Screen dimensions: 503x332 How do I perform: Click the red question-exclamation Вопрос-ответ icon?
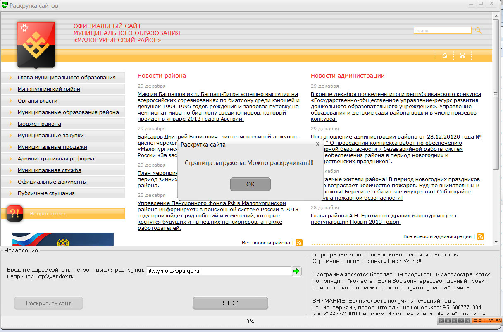[x=15, y=213]
